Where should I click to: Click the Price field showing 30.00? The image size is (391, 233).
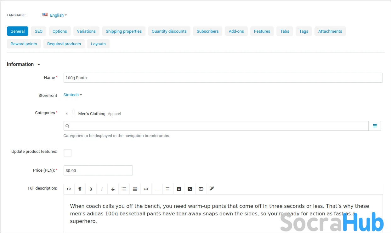98,170
